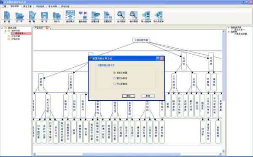Switch to the 评估方案 ribbon tab

pyautogui.click(x=27, y=6)
